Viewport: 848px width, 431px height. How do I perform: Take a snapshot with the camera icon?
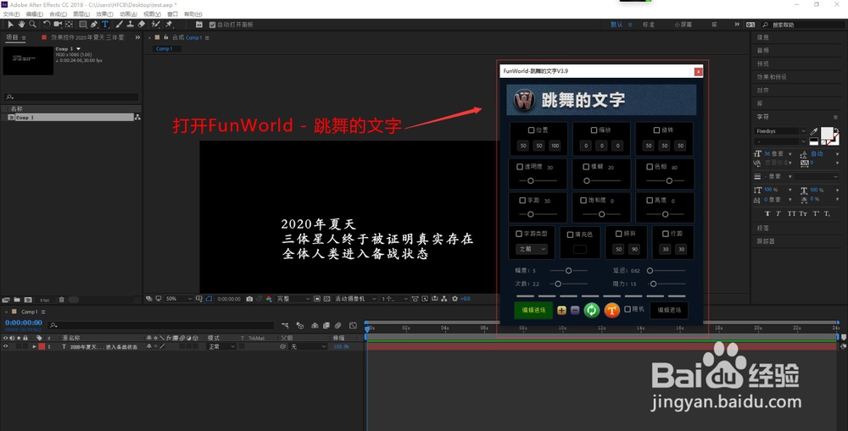coord(249,299)
